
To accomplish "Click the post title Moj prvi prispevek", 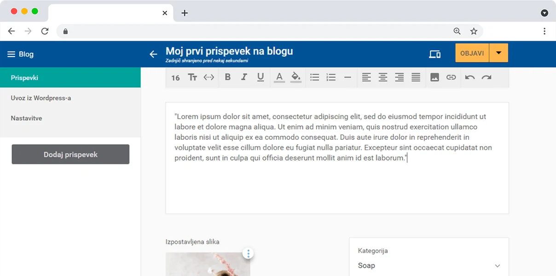I will (229, 51).
